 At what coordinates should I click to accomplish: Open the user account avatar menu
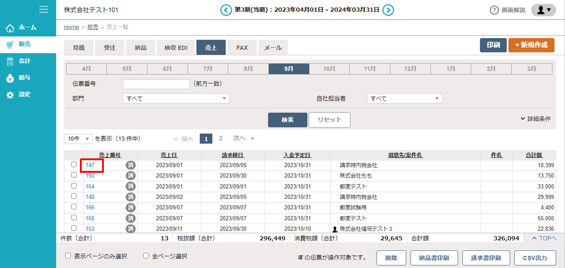coord(543,10)
